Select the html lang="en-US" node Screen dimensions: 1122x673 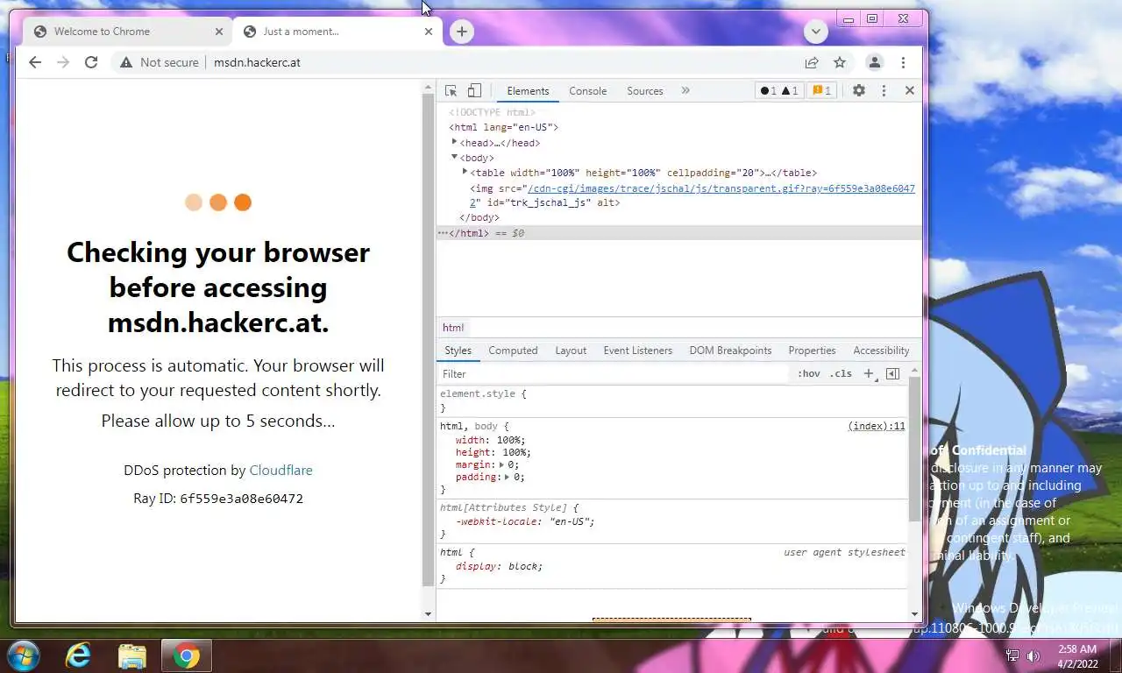pos(503,127)
